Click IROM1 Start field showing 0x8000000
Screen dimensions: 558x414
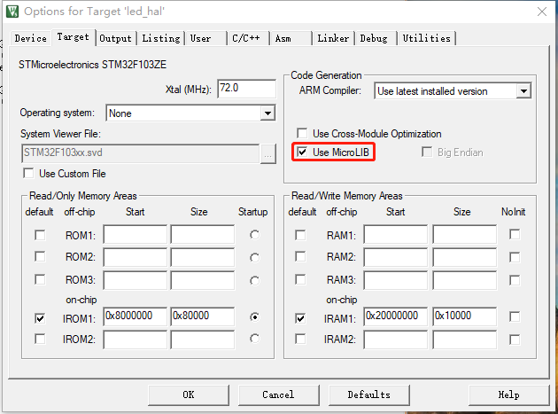[135, 316]
